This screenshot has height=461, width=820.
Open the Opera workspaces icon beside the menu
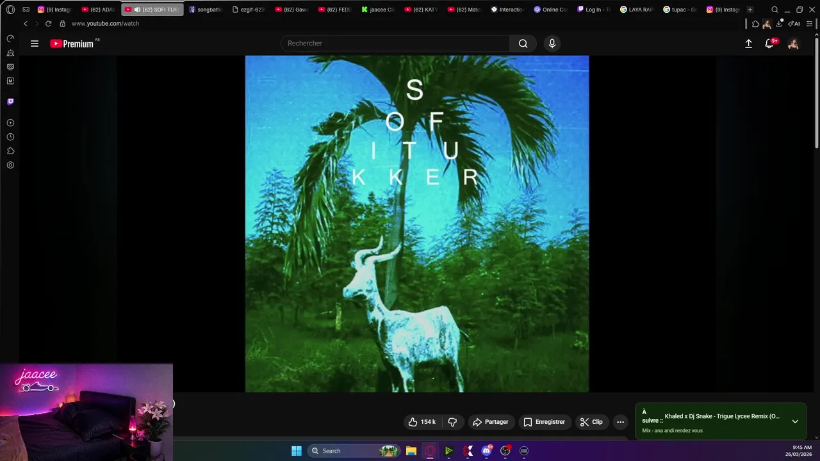click(26, 10)
